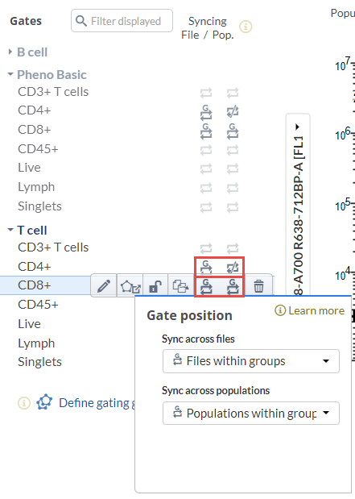Click the edit pencil icon for CD8+ gate

(104, 286)
